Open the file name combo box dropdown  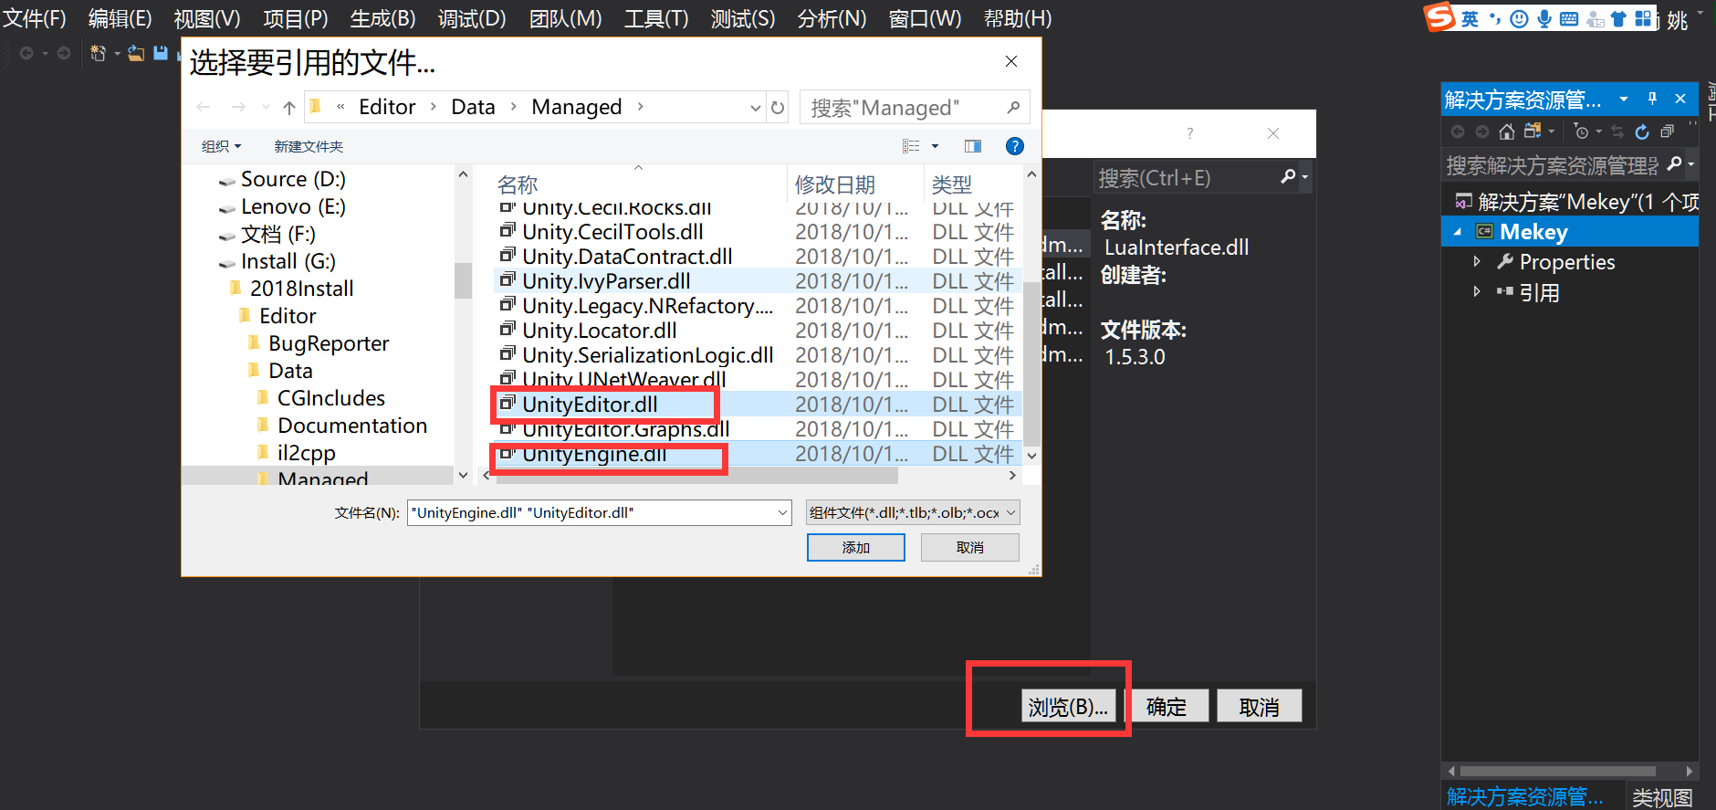(782, 513)
